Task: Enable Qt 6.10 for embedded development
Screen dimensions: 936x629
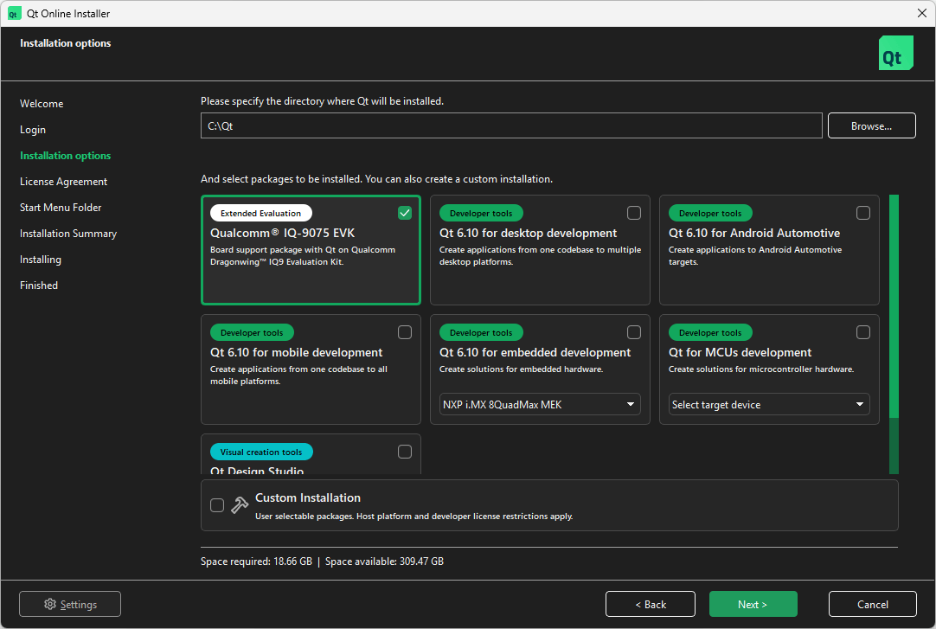Action: coord(633,331)
